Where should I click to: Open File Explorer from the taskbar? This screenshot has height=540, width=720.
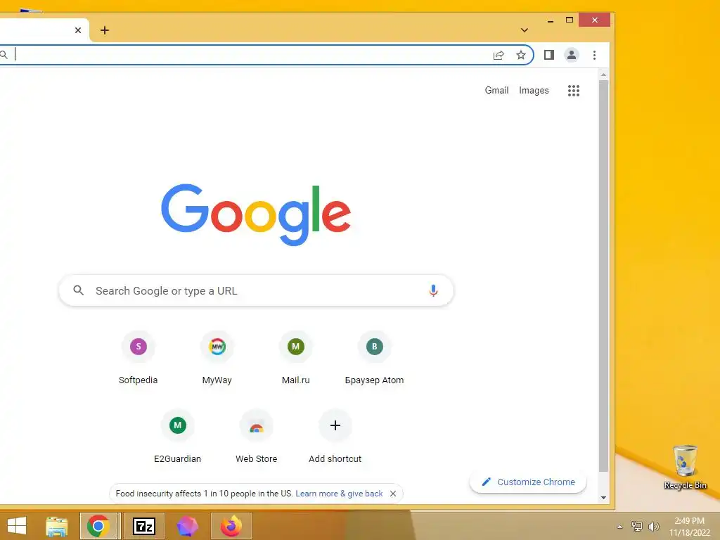(x=57, y=526)
